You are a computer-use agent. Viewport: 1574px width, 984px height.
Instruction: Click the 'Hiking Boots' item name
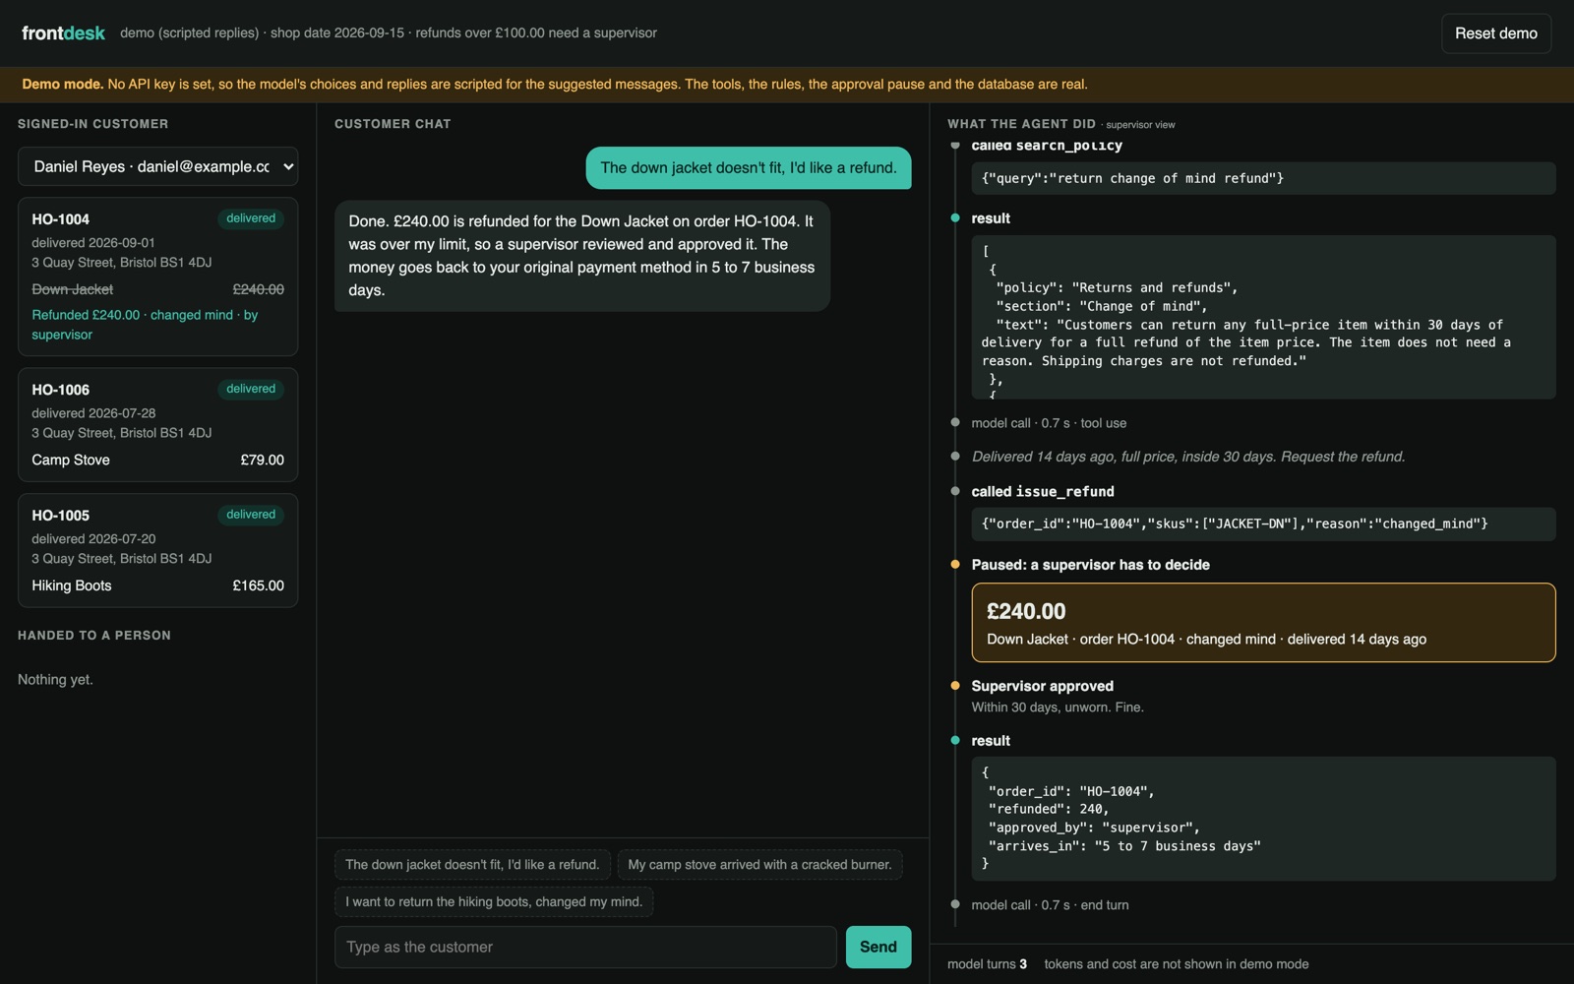coord(72,585)
